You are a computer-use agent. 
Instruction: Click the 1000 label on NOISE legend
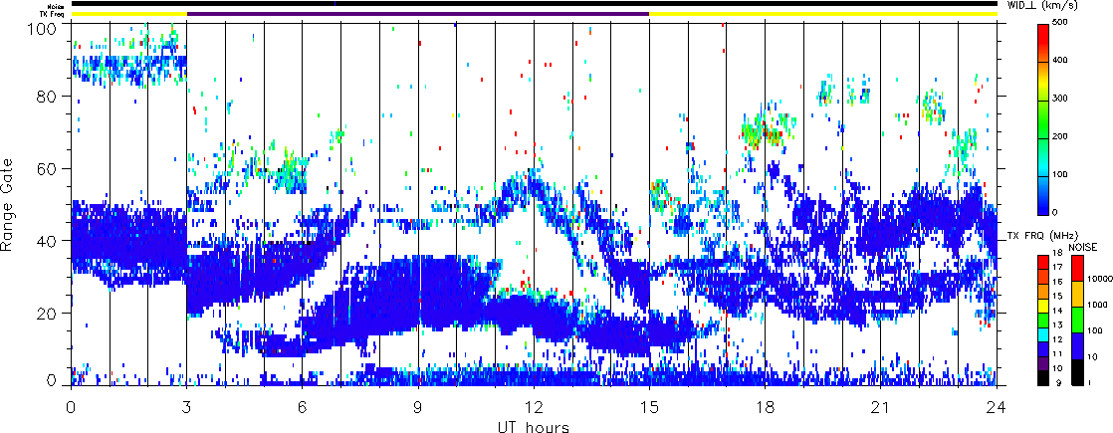[x=1097, y=306]
